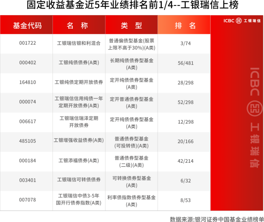Click ranking value 3/74
This screenshot has height=222, width=264.
pos(185,43)
